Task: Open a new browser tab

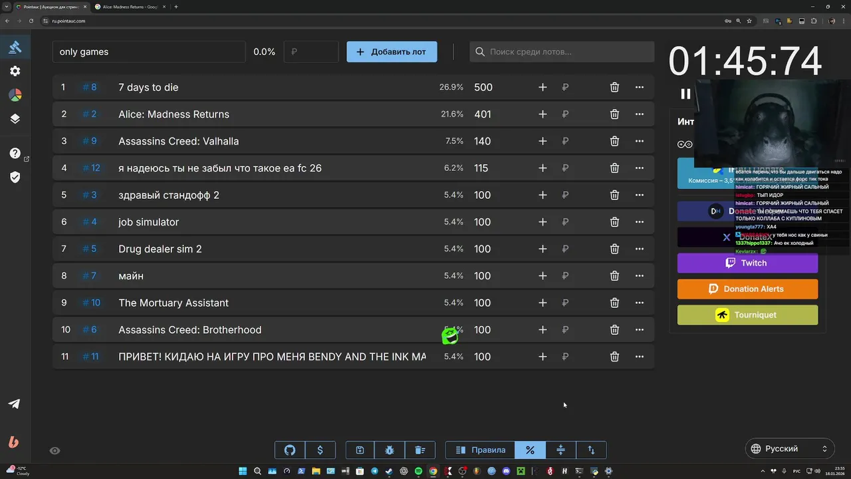Action: (x=176, y=7)
